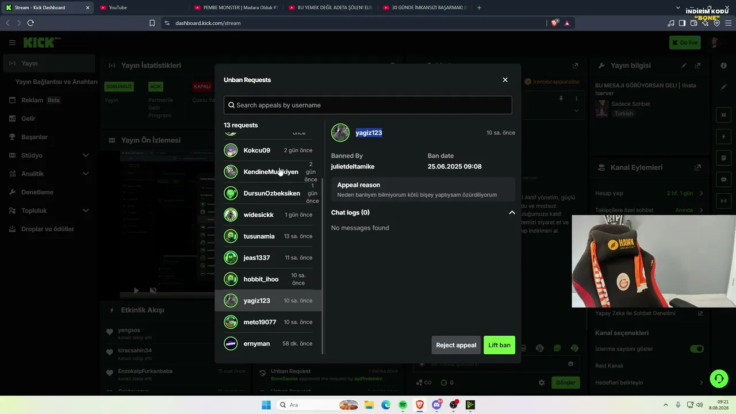Viewport: 736px width, 414px height.
Task: Expand the Stüdyo sidebar menu
Action: [49, 155]
